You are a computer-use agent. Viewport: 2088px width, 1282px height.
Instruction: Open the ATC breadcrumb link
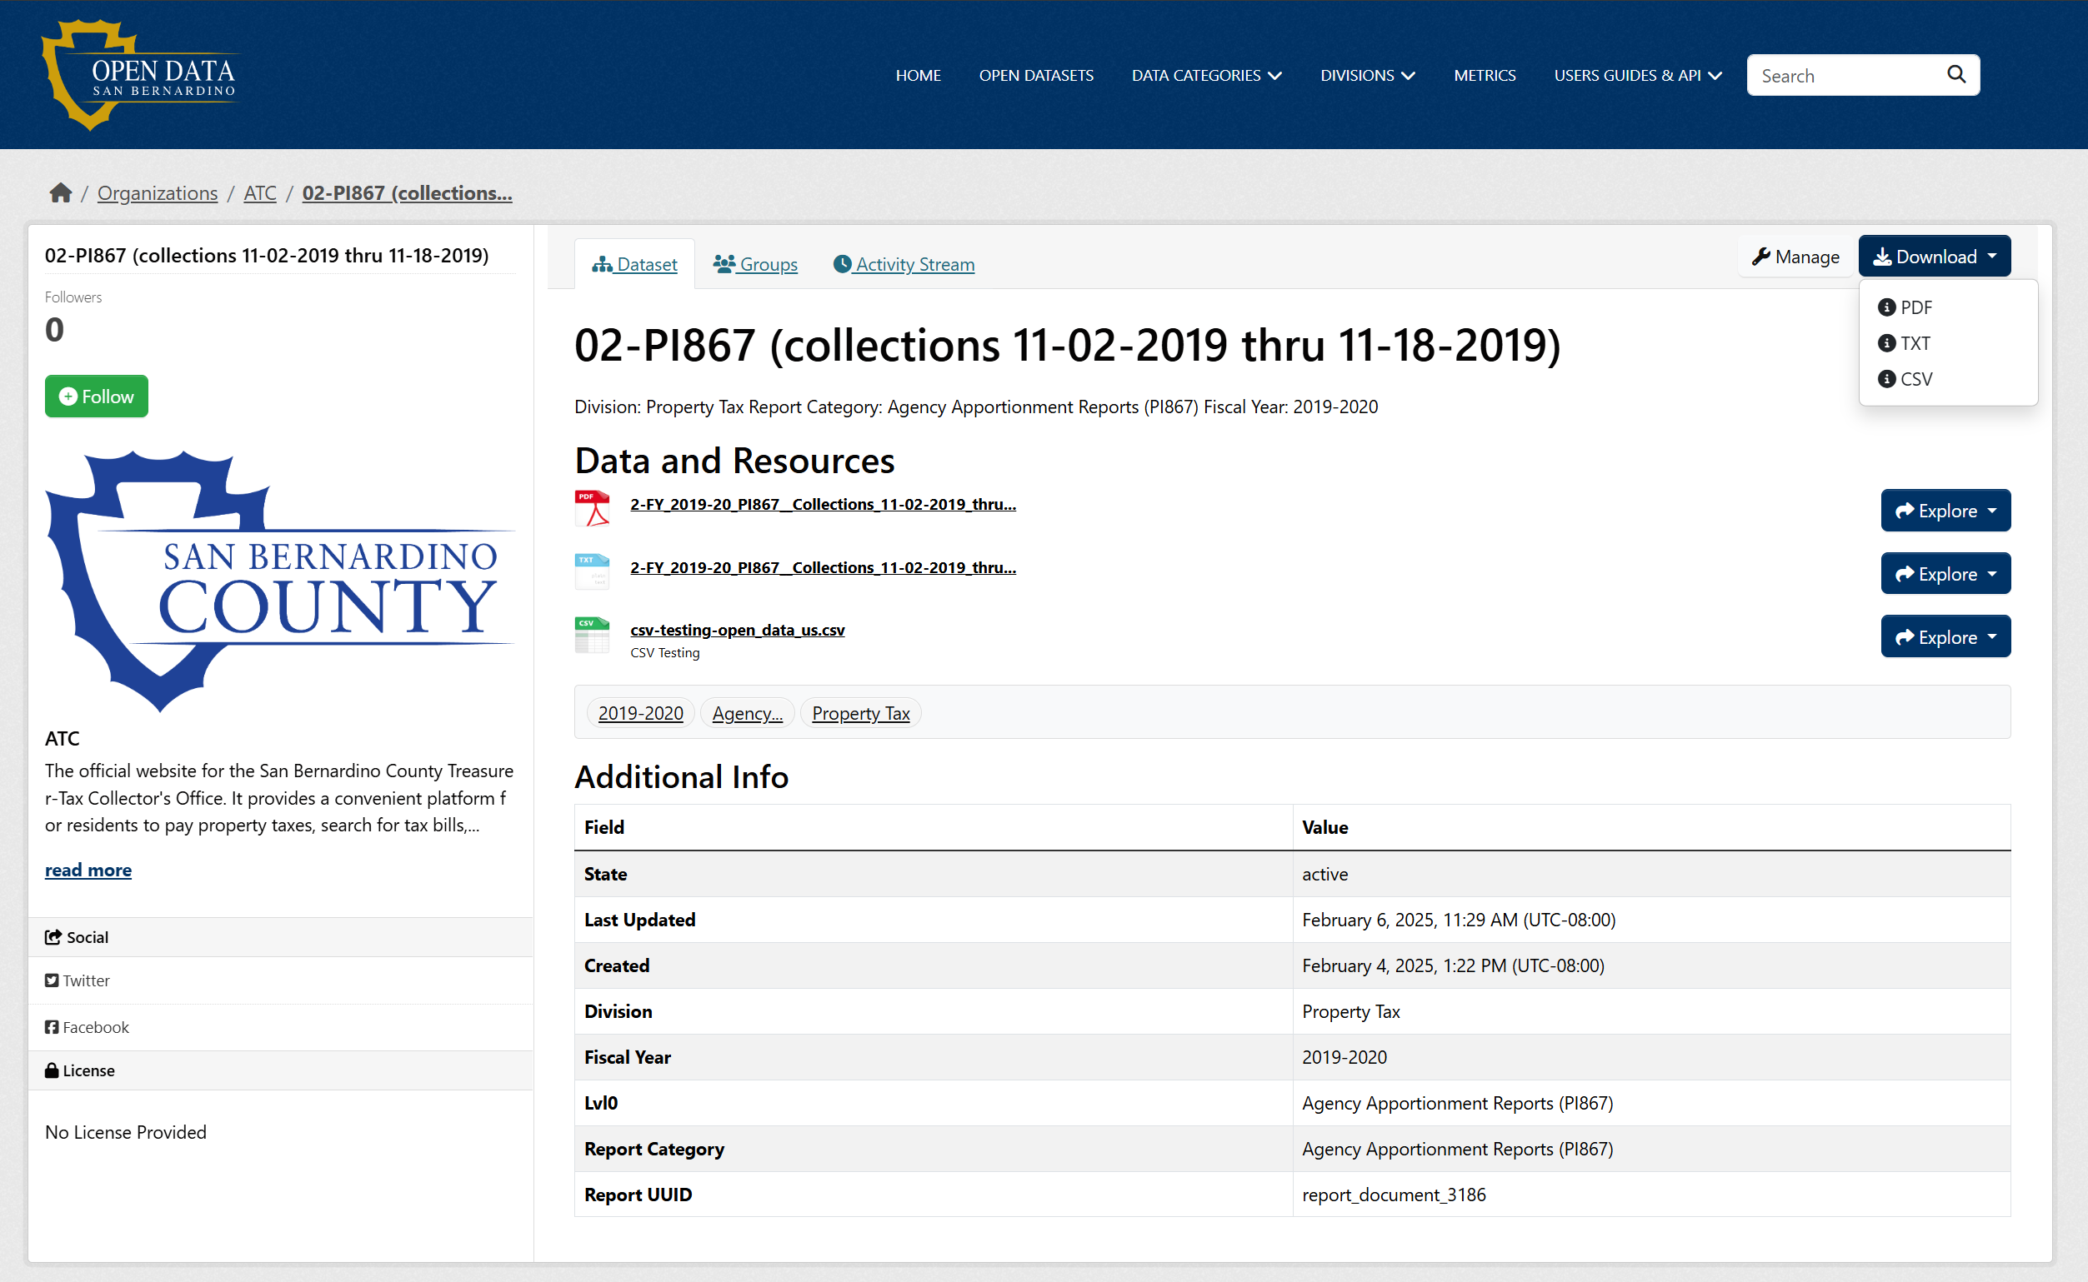coord(259,193)
